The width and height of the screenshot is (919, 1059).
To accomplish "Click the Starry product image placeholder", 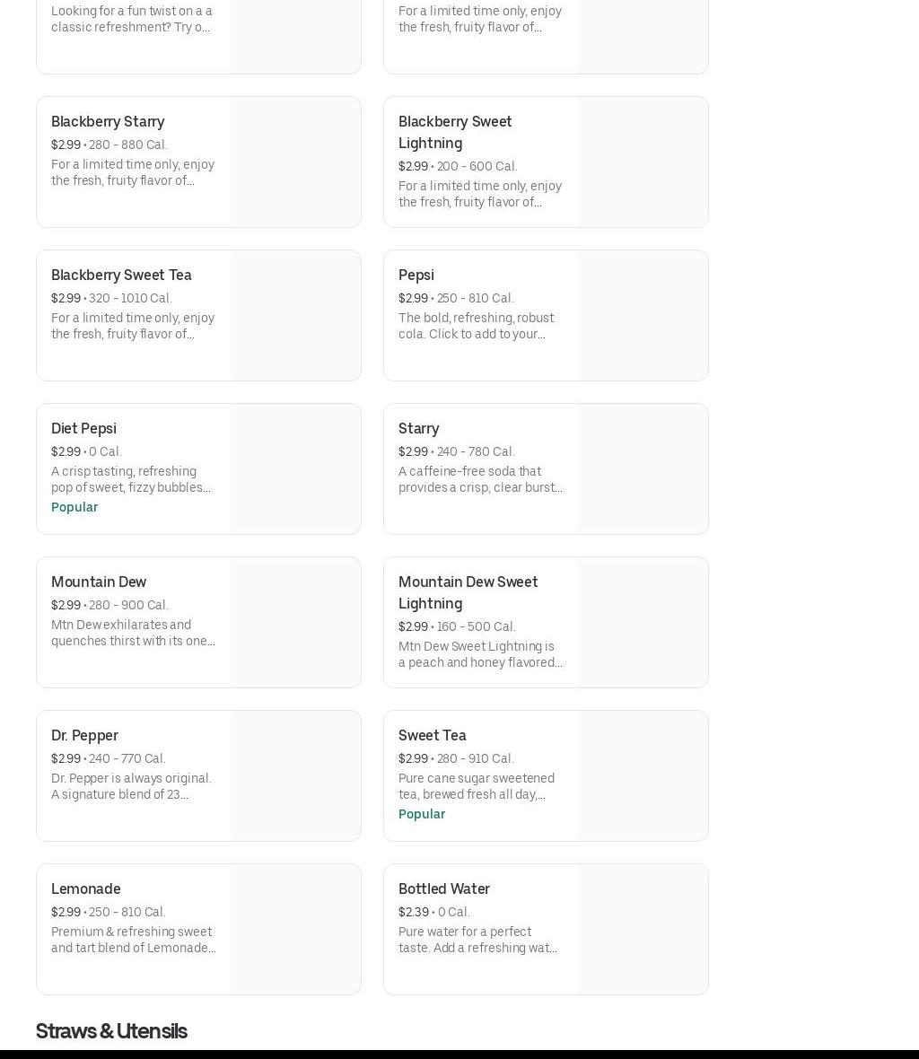I will 643,468.
